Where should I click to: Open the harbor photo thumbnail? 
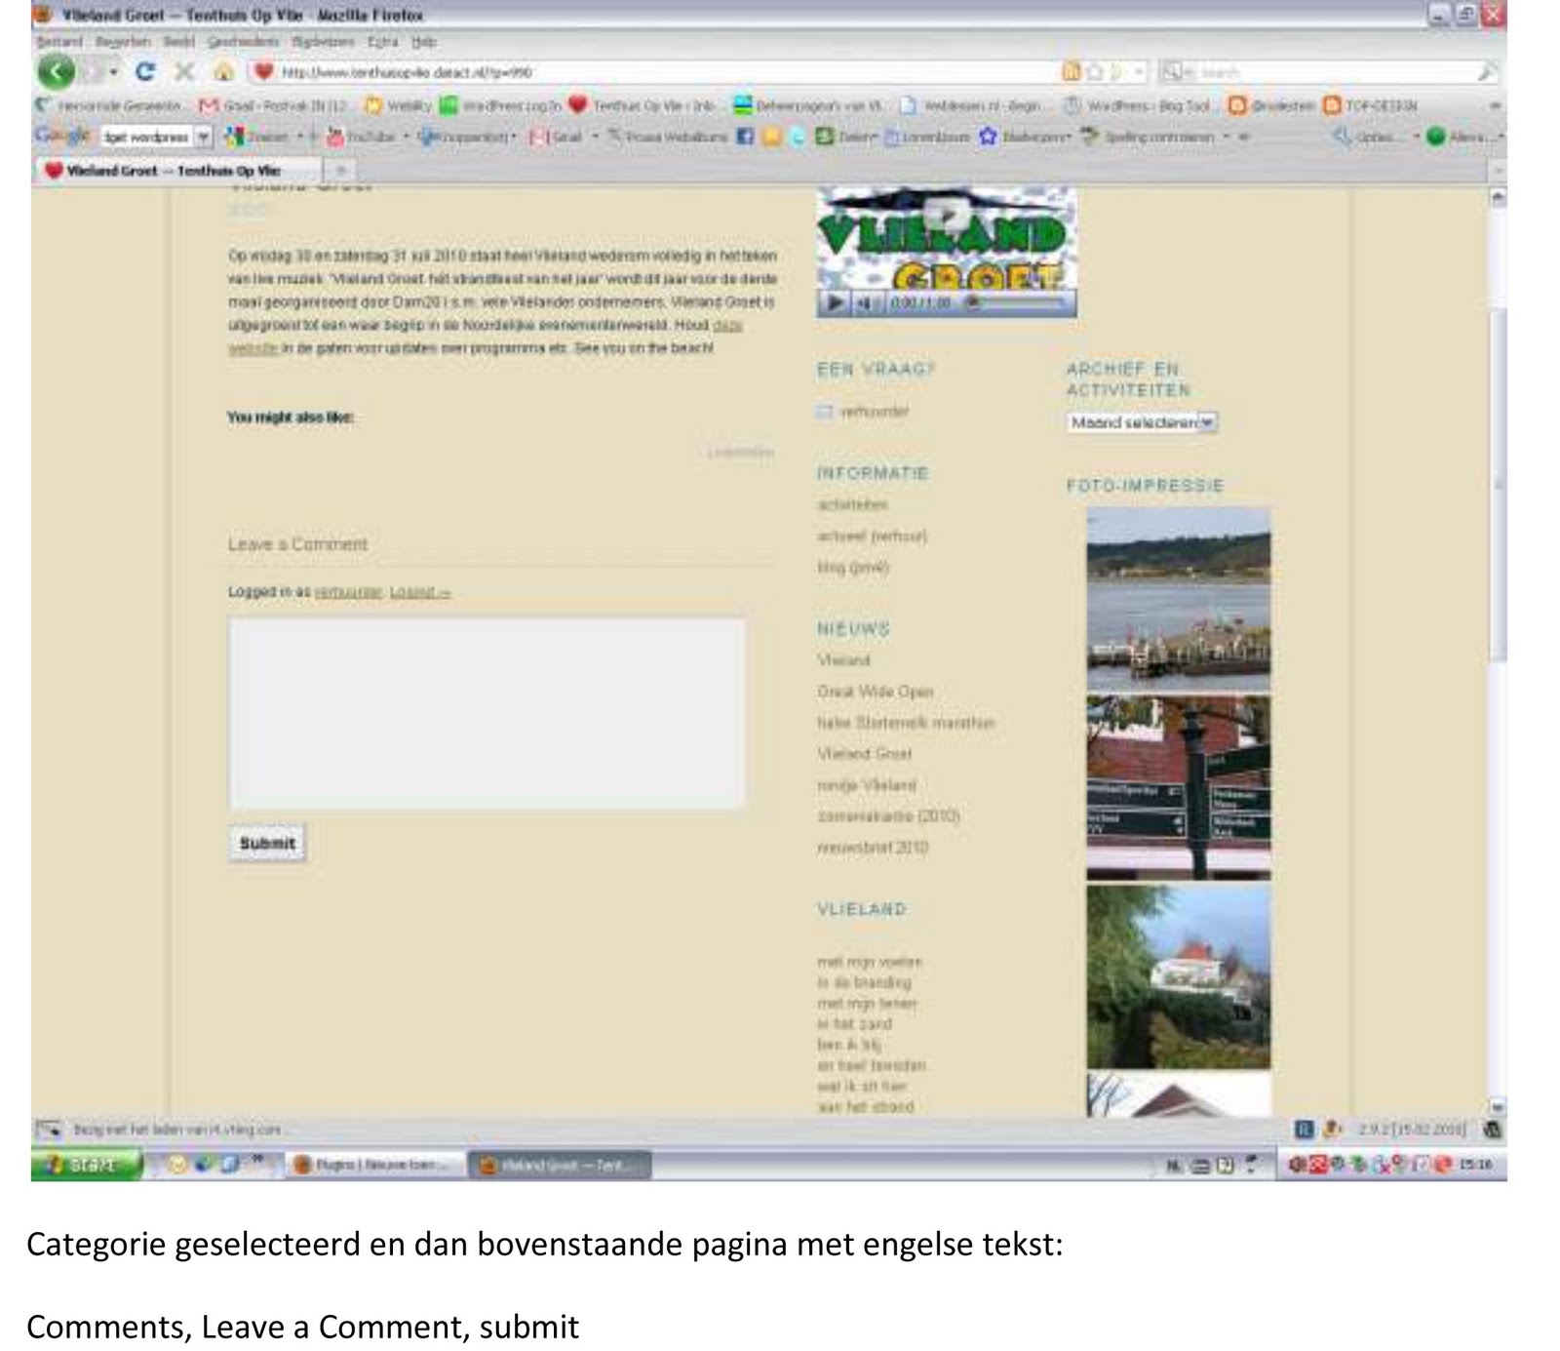pos(1179,598)
